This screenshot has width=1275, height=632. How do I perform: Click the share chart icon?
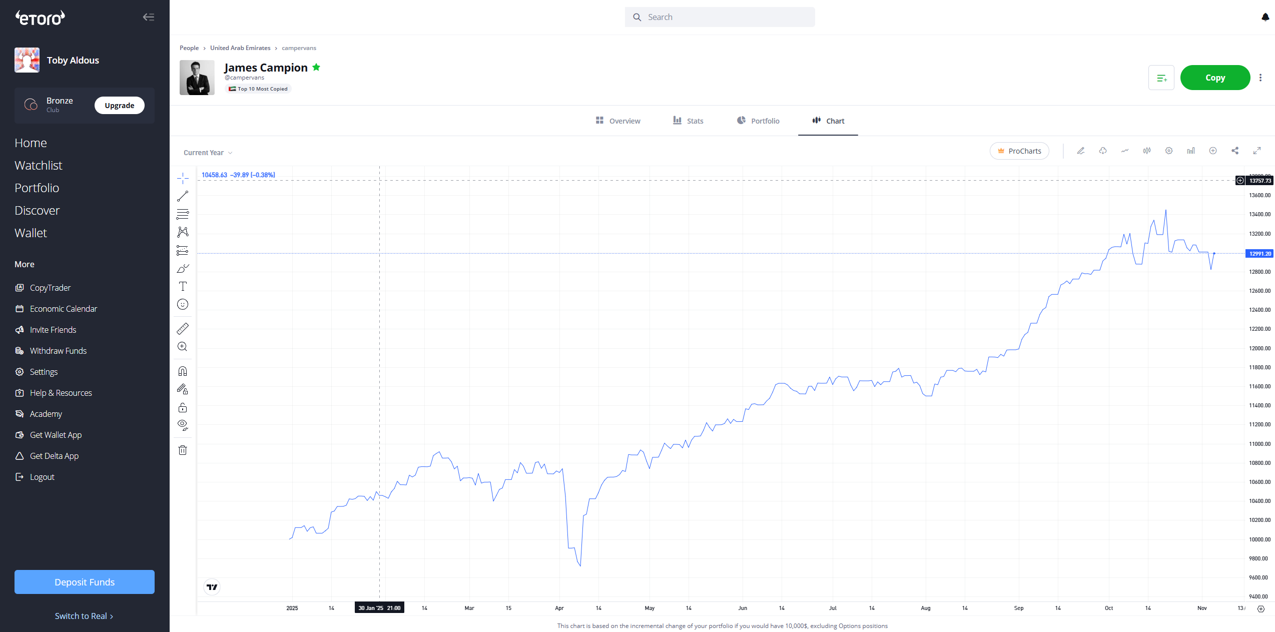[x=1235, y=151]
